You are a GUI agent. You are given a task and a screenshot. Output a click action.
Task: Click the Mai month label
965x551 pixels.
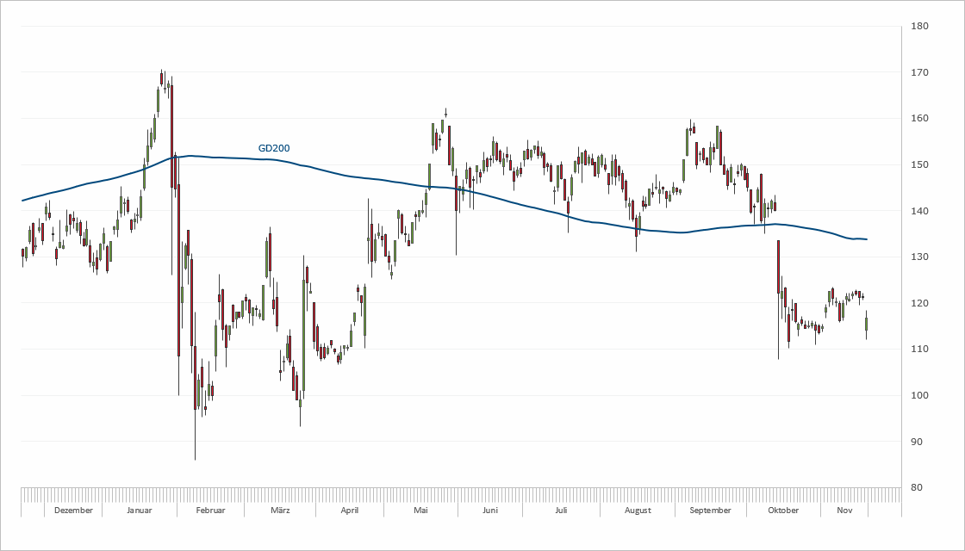tap(420, 511)
